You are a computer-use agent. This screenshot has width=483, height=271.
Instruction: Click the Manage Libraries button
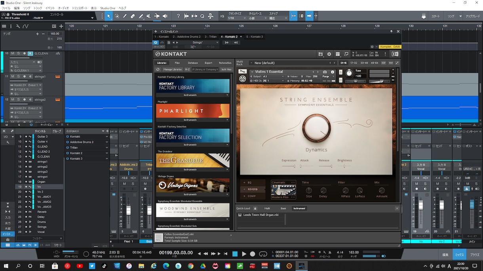tap(173, 70)
